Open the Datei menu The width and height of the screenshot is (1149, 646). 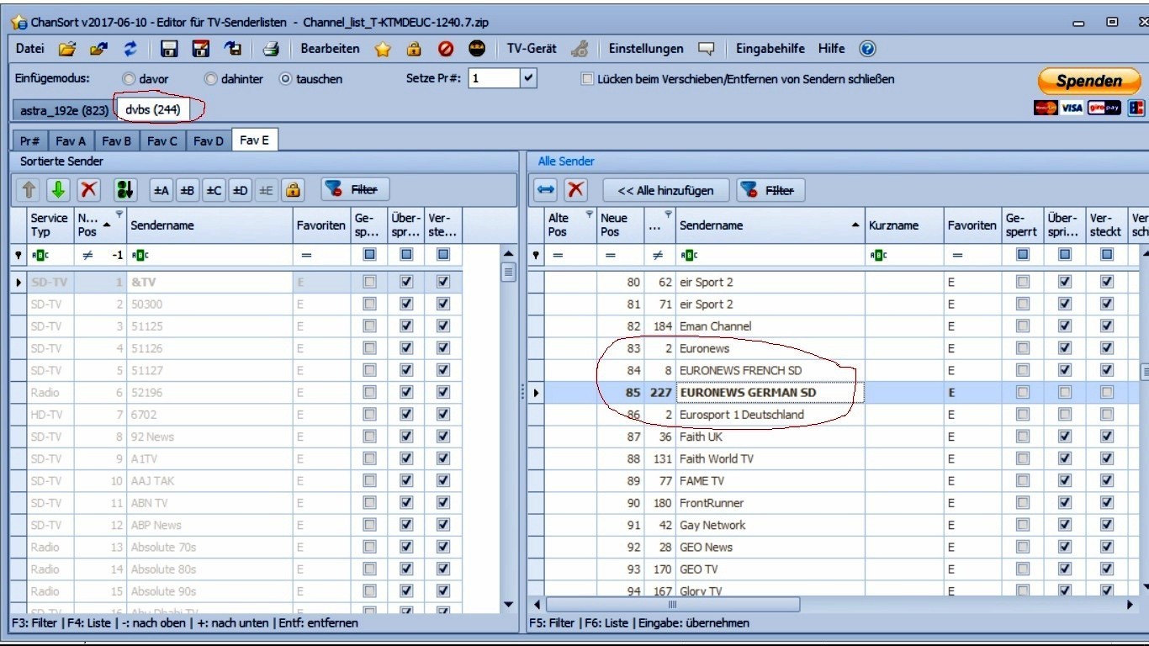[30, 49]
